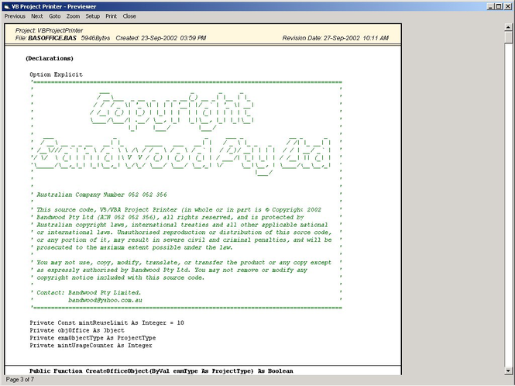Click 'Public Function CreateOfficeObject' heading
The height and width of the screenshot is (386, 515).
pyautogui.click(x=161, y=371)
